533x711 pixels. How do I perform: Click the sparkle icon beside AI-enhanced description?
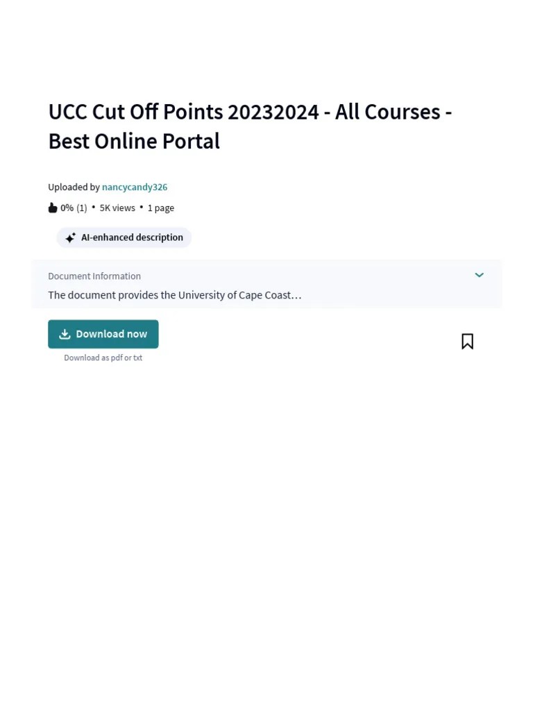70,237
